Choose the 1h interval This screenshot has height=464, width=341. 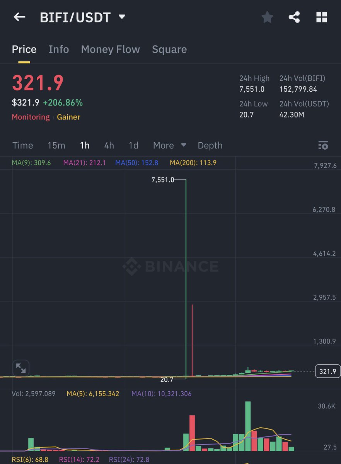85,145
